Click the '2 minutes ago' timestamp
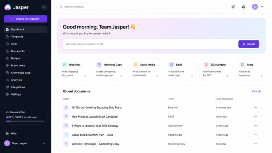 pos(223,107)
